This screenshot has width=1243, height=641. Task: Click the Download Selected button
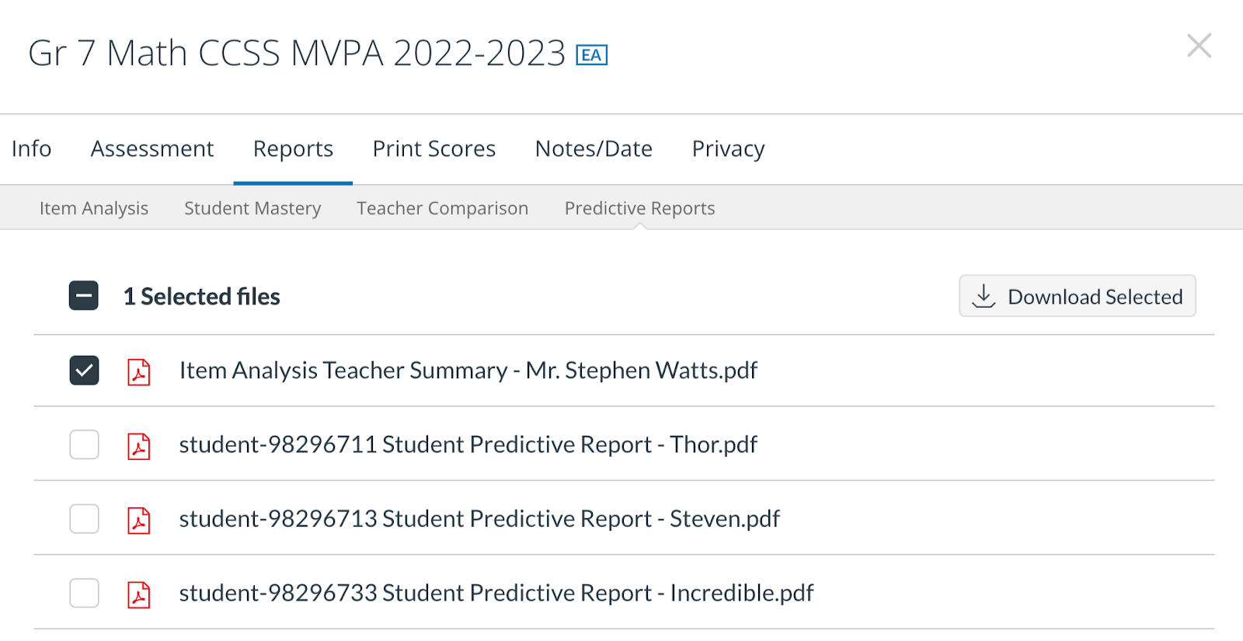pos(1078,296)
